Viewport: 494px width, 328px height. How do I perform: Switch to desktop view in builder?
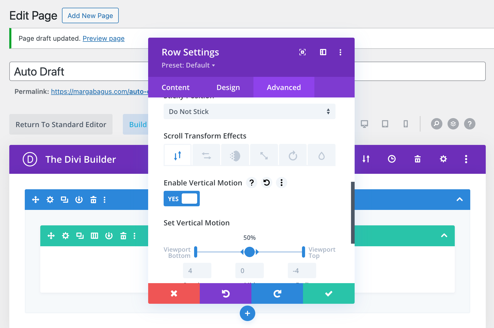(364, 124)
